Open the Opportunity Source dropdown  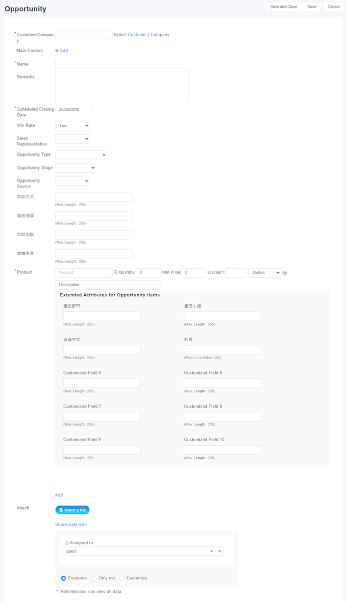[x=73, y=181]
